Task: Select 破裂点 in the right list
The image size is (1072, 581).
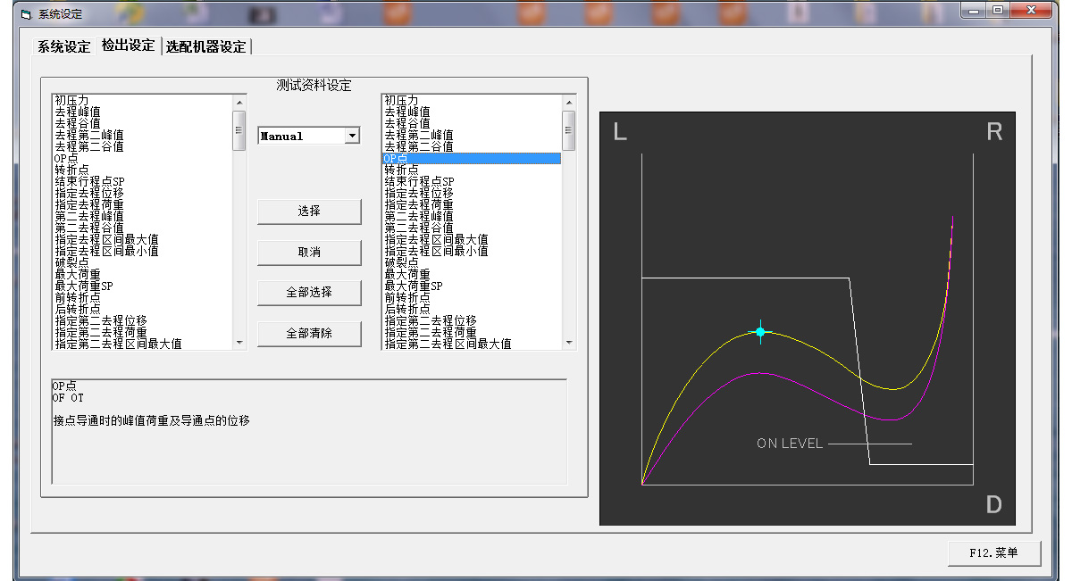Action: 472,262
